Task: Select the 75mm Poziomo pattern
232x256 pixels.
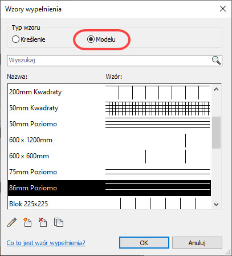Action: pyautogui.click(x=109, y=172)
